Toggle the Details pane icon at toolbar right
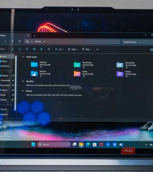Viewport: 153px width, 172px height. click(x=152, y=50)
